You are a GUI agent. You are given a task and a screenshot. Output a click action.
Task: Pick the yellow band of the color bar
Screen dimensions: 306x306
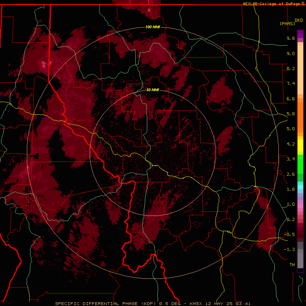(x=300, y=146)
